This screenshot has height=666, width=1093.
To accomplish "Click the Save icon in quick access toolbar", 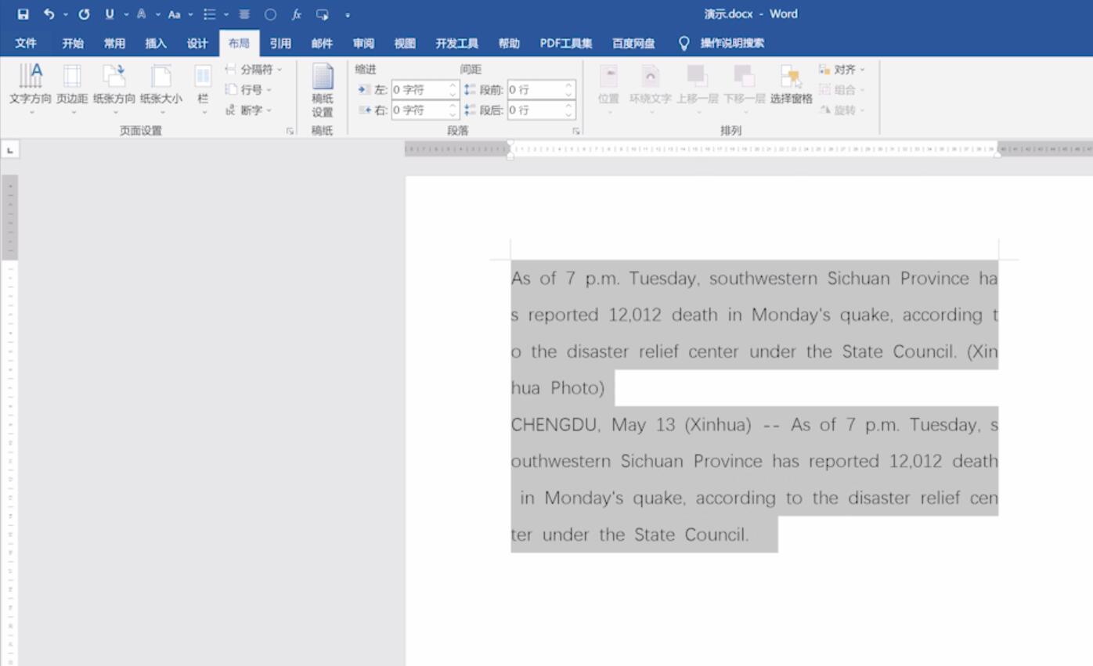I will pyautogui.click(x=23, y=14).
